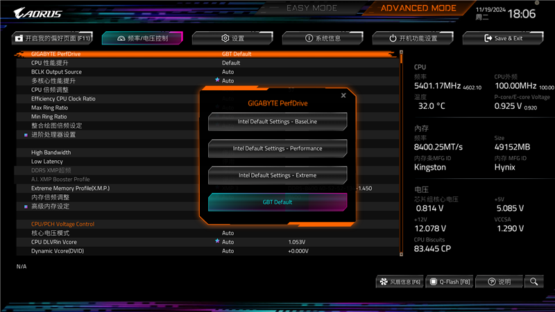Image resolution: width=555 pixels, height=312 pixels.
Task: Open the 设置 tab
Action: 232,38
